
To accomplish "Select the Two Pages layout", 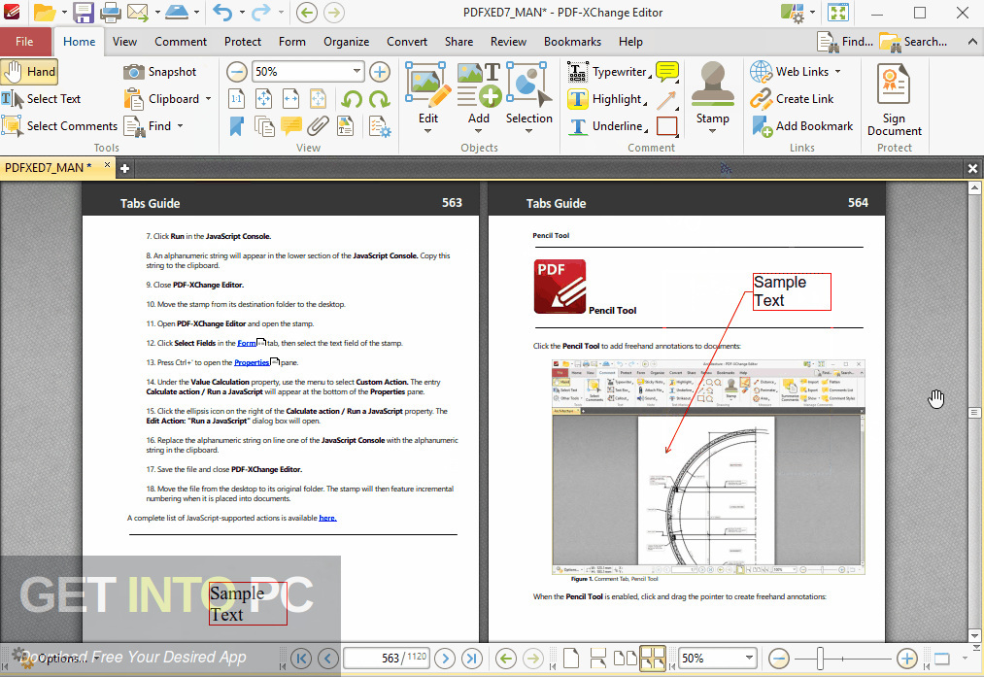I will tap(625, 659).
